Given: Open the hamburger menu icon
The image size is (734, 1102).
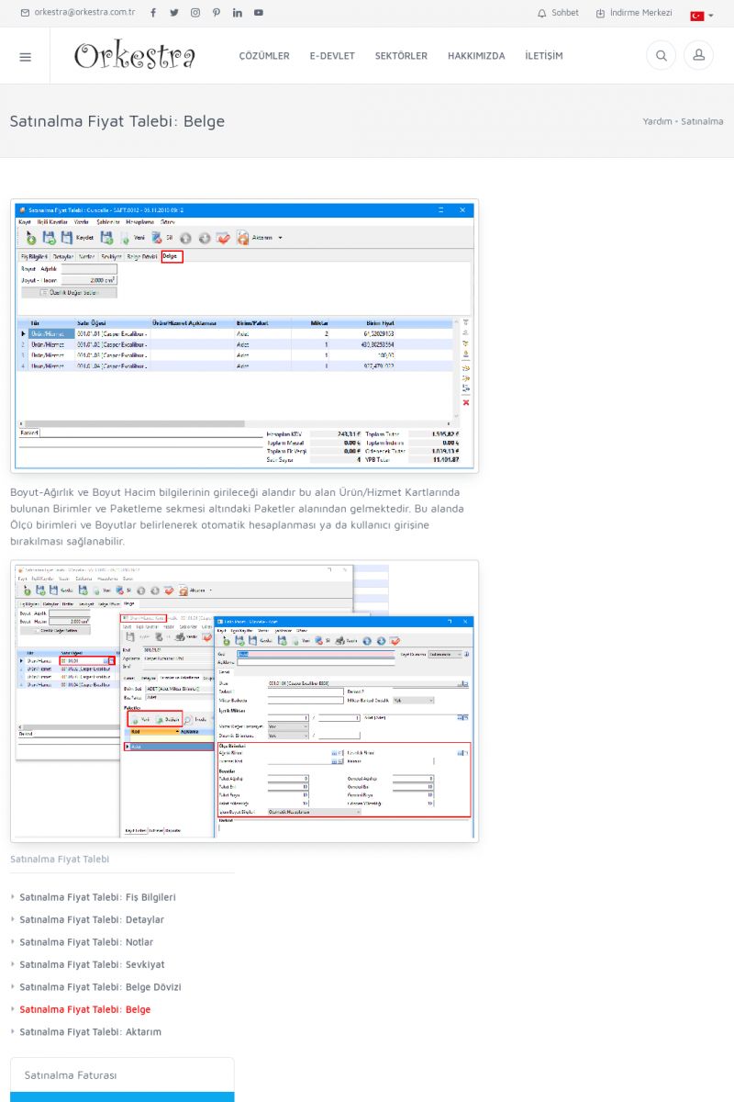Looking at the screenshot, I should pyautogui.click(x=25, y=56).
